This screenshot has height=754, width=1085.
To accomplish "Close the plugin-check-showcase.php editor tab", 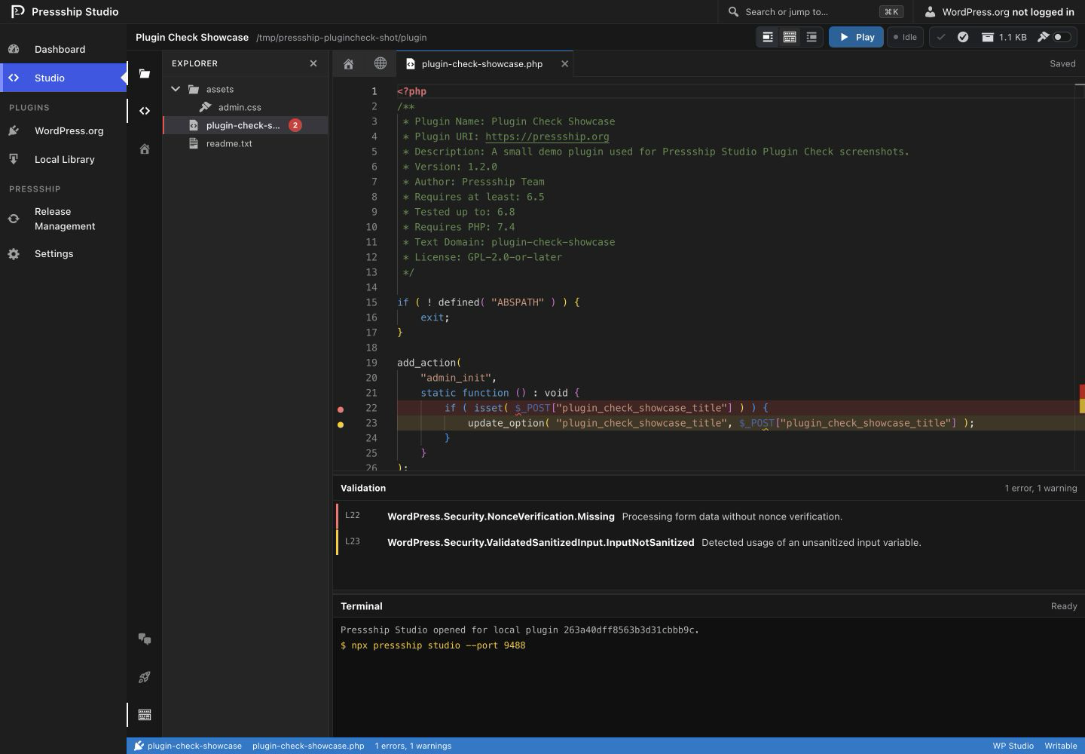I will coord(564,64).
